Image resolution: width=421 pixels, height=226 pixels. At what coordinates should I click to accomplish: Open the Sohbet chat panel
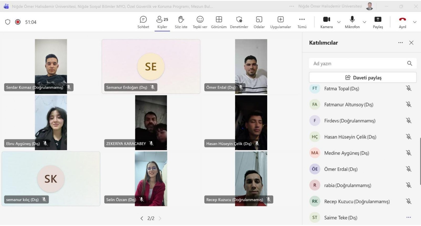coord(143,22)
